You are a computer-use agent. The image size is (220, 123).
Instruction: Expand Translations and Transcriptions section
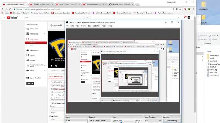click(x=45, y=65)
